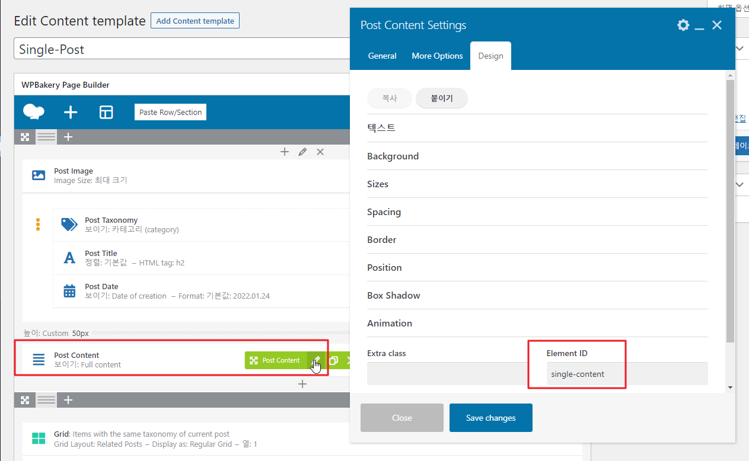This screenshot has height=461, width=749.
Task: Expand the Border section
Action: coord(537,239)
